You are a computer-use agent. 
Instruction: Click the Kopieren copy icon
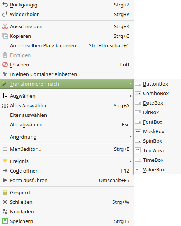pos(5,36)
